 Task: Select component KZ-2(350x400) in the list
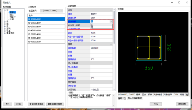(x=46, y=27)
